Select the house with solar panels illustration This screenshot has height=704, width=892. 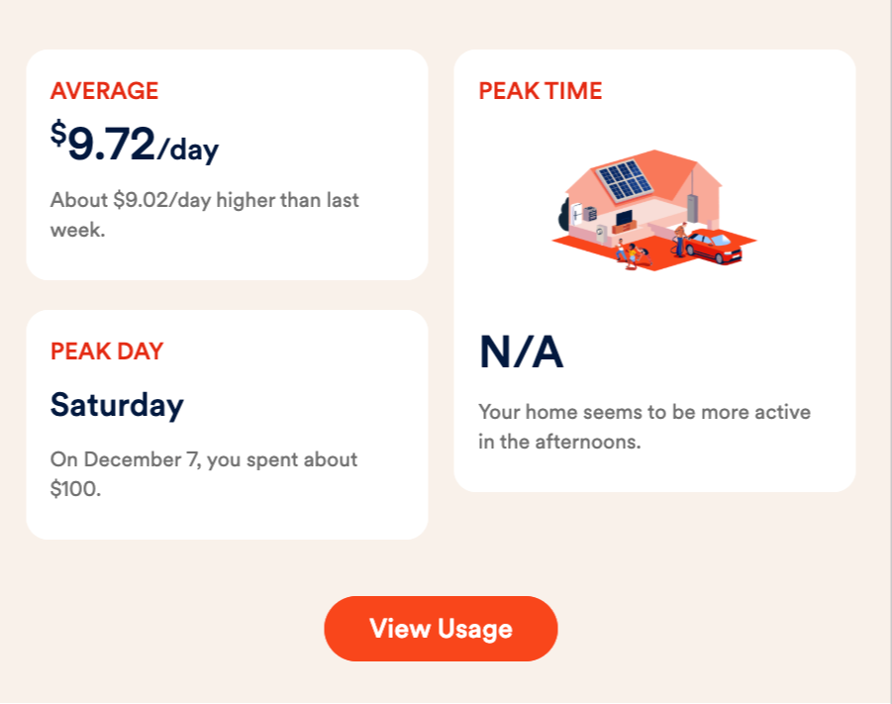tap(654, 211)
